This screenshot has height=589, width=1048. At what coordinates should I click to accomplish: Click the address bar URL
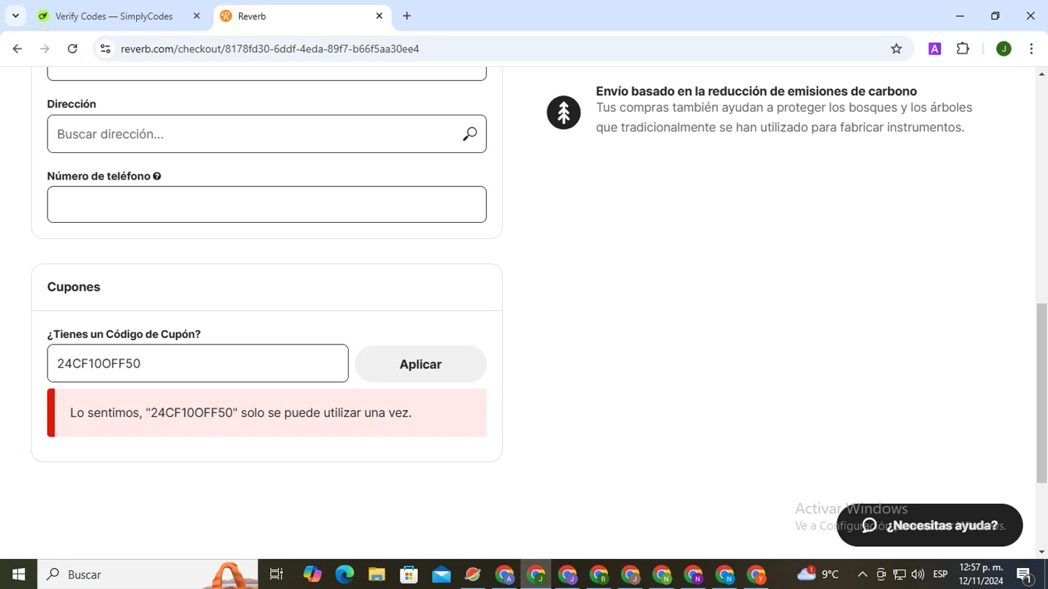[x=270, y=49]
